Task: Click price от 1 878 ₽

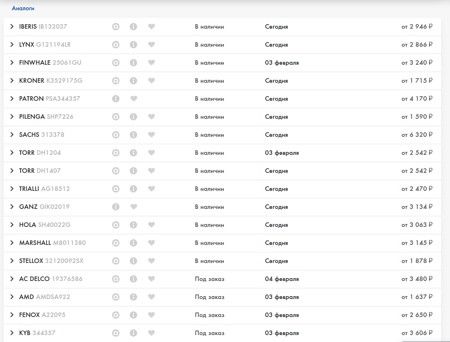Action: 417,261
